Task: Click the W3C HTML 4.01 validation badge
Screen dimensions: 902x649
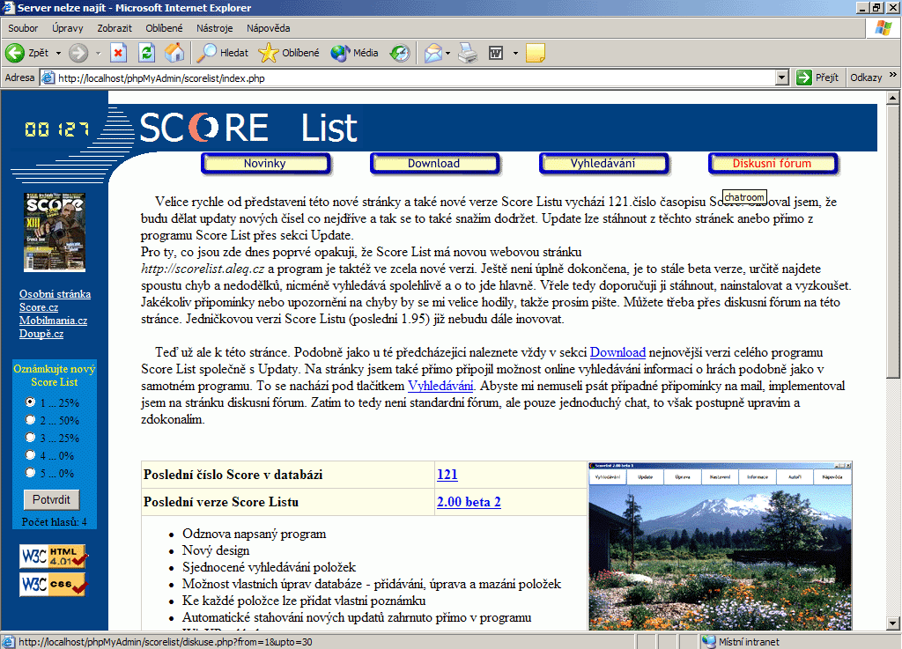Action: coord(54,556)
